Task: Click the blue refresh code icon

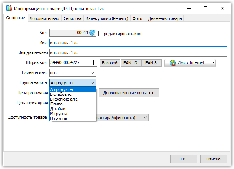Action: point(92,33)
